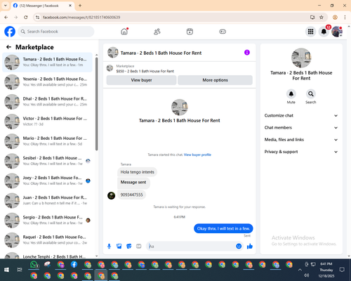Open Mario conversation in the list
Viewport: 351px width, 281px height.
point(47,141)
